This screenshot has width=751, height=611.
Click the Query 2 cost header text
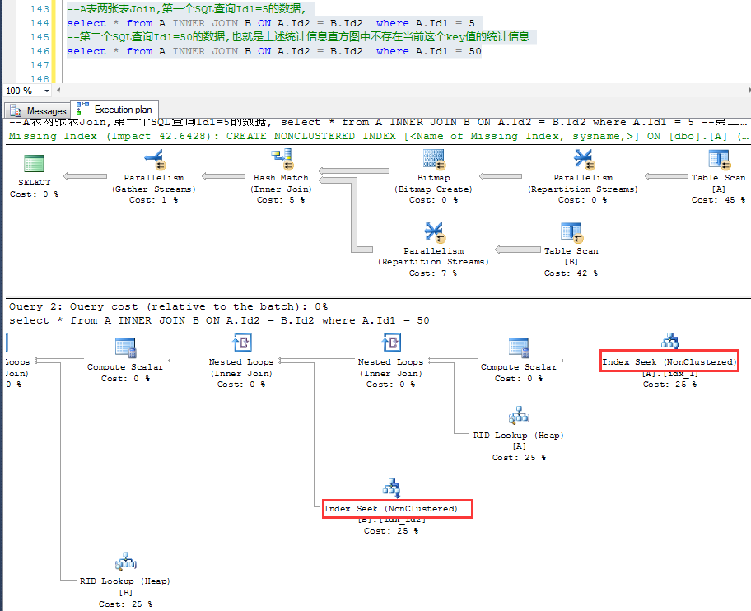pyautogui.click(x=169, y=306)
